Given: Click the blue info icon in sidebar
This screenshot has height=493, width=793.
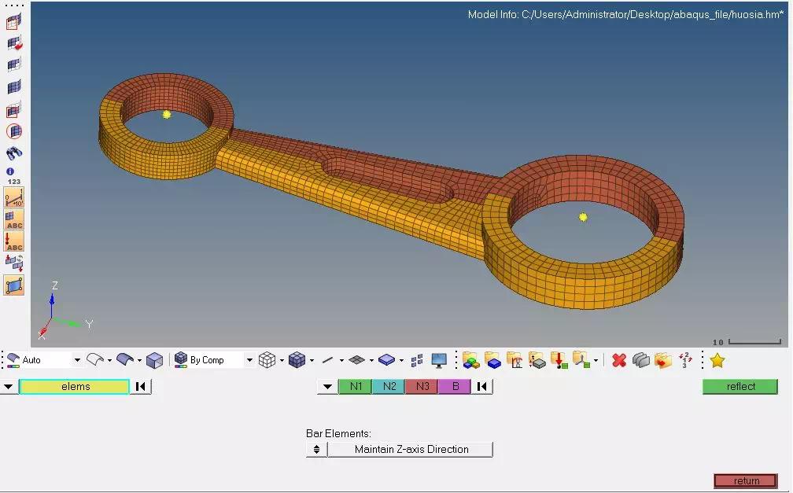Looking at the screenshot, I should (x=10, y=171).
